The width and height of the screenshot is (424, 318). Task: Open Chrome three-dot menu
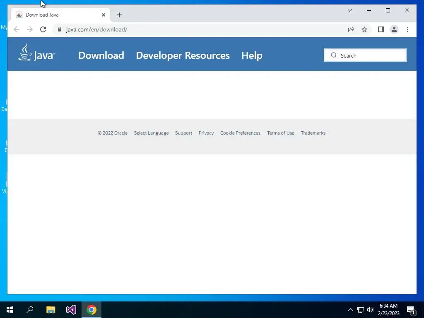[x=407, y=29]
